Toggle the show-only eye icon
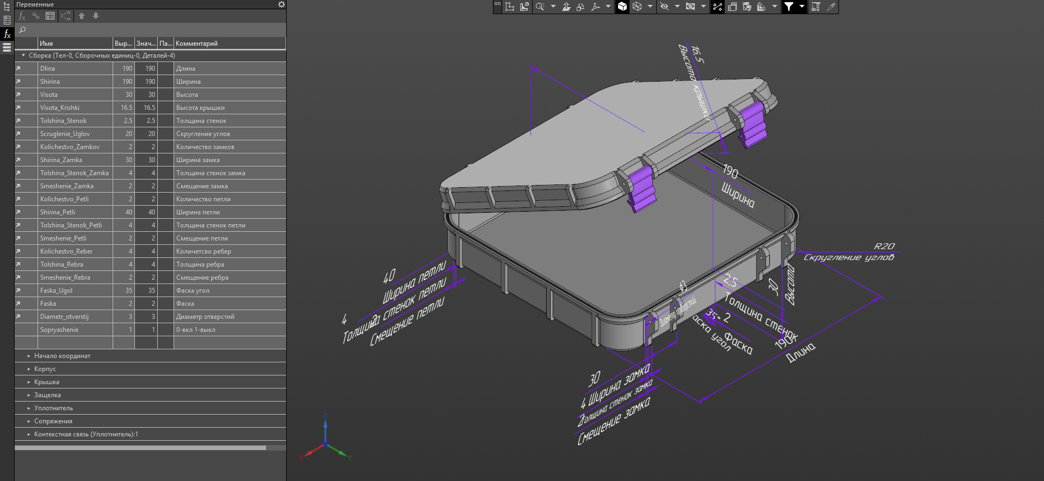The width and height of the screenshot is (1044, 481). [x=690, y=7]
